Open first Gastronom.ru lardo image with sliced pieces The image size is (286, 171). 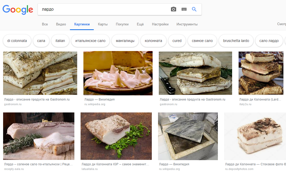(40, 73)
